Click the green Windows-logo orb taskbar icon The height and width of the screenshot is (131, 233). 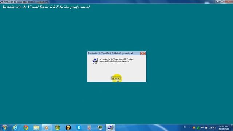click(58, 128)
